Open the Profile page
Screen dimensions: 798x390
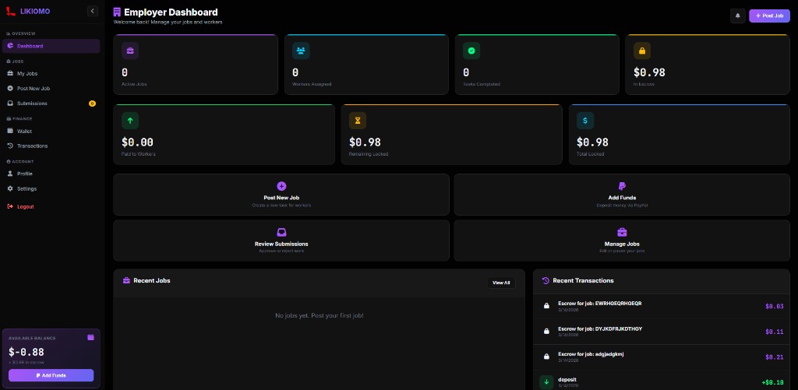pos(51,174)
